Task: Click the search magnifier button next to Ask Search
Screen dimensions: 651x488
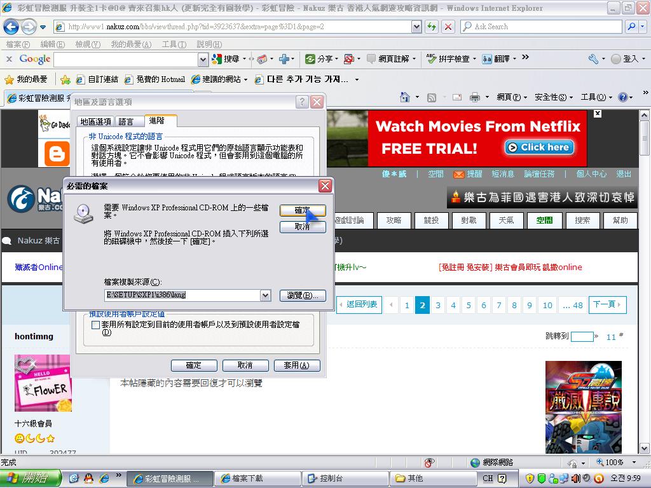Action: tap(631, 27)
